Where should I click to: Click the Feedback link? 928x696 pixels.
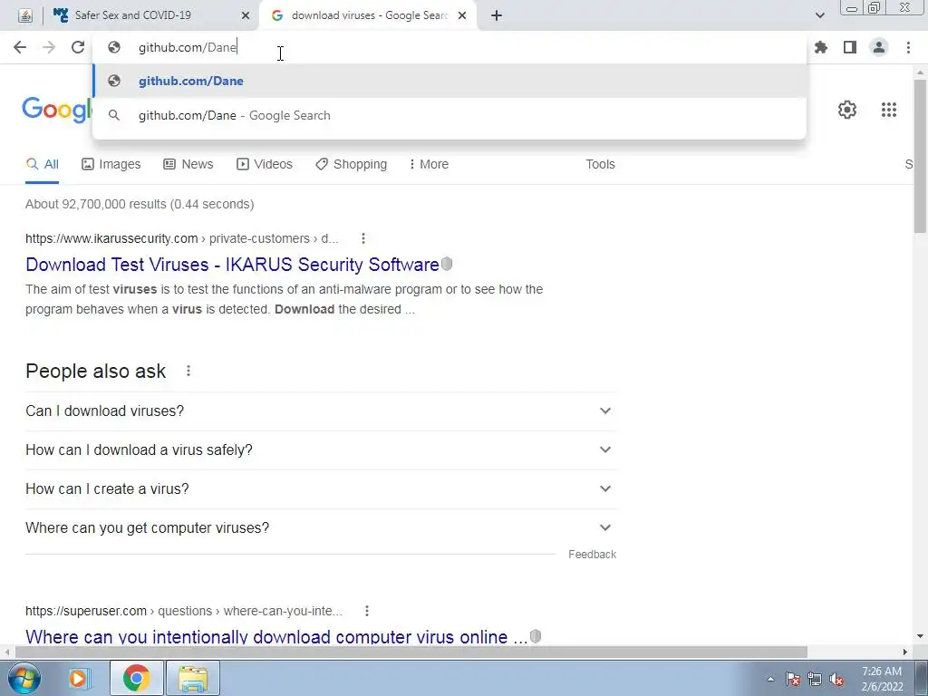click(x=592, y=555)
